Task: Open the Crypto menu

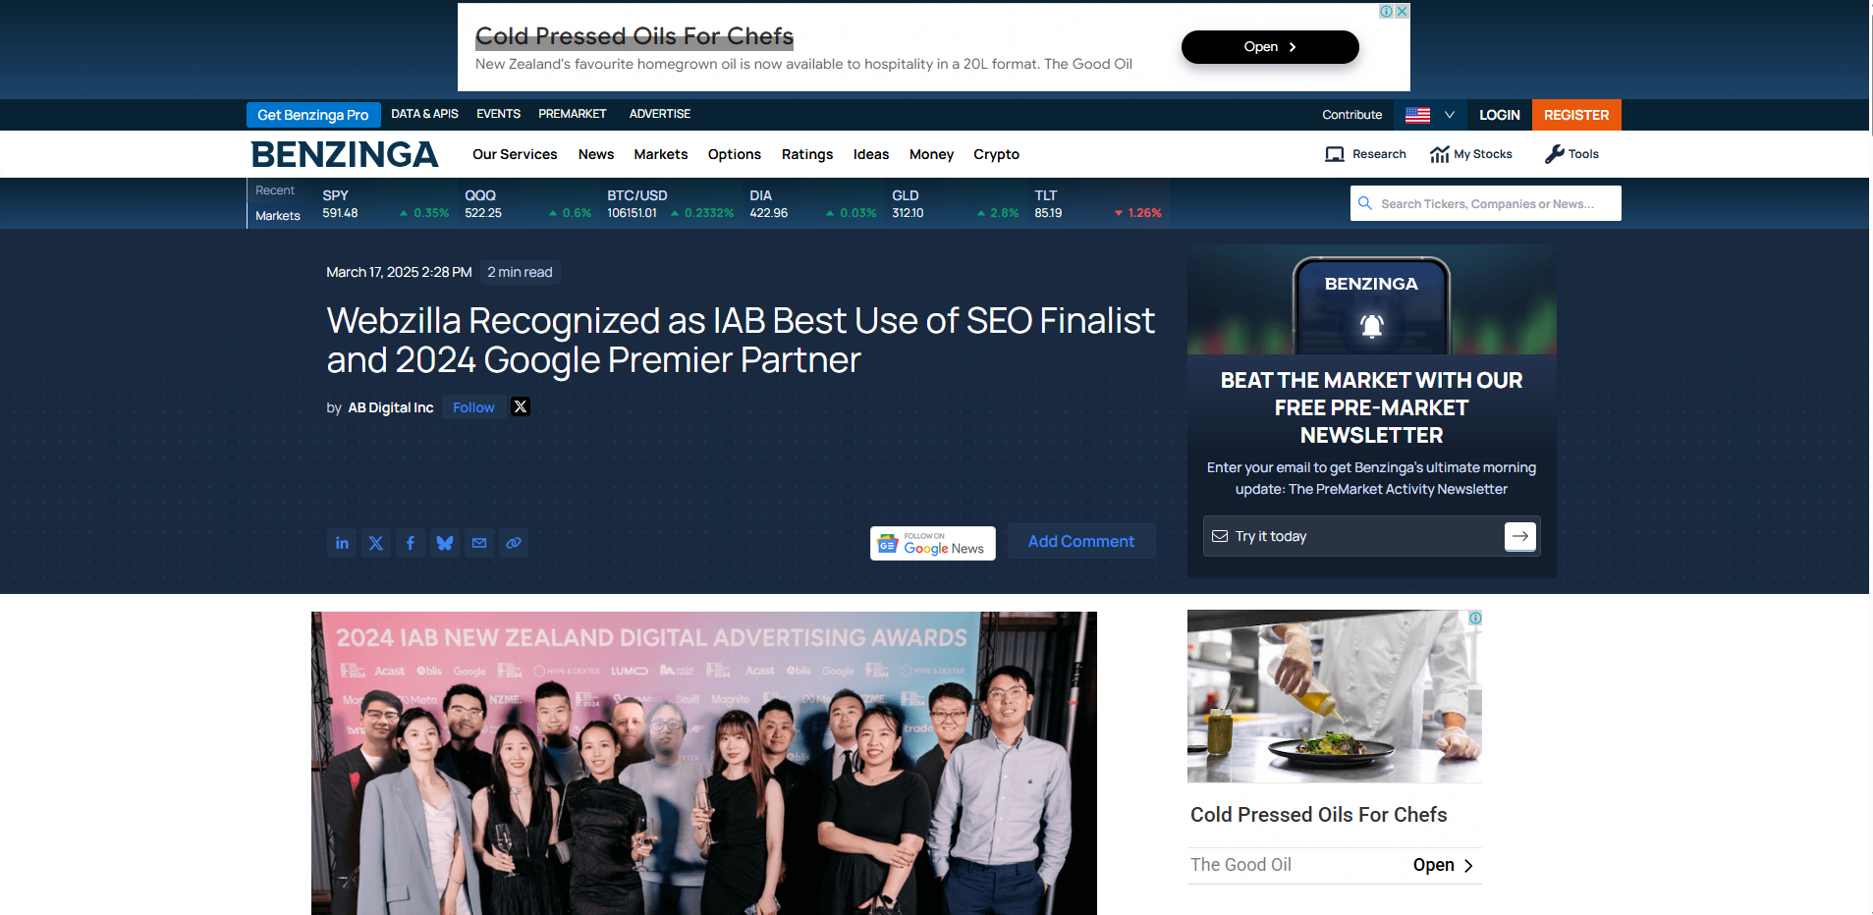Action: [x=997, y=154]
